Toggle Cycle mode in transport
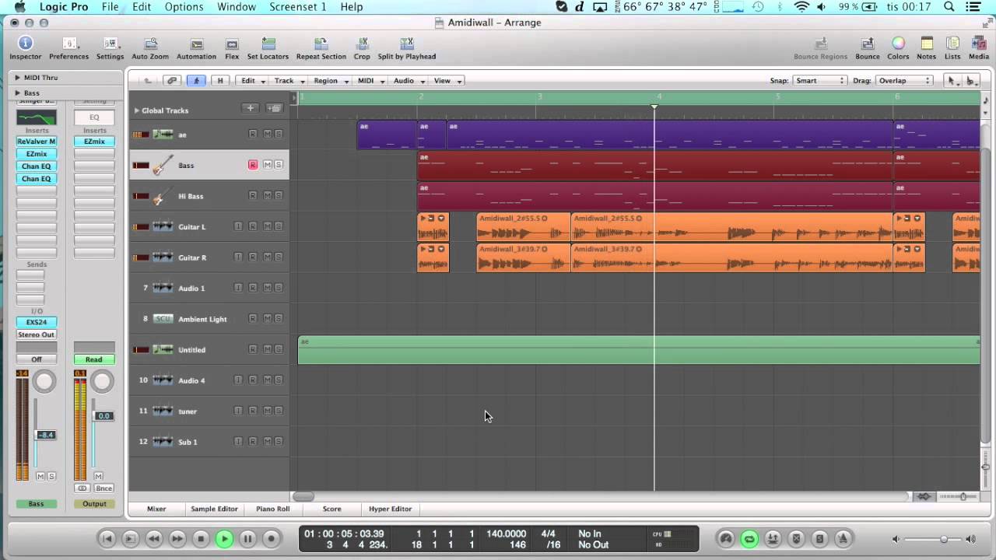The height and width of the screenshot is (560, 996). tap(749, 538)
